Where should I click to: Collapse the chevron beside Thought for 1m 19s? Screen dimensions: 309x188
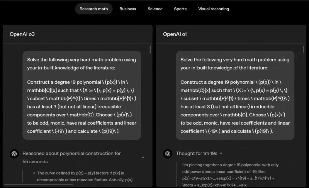221,153
